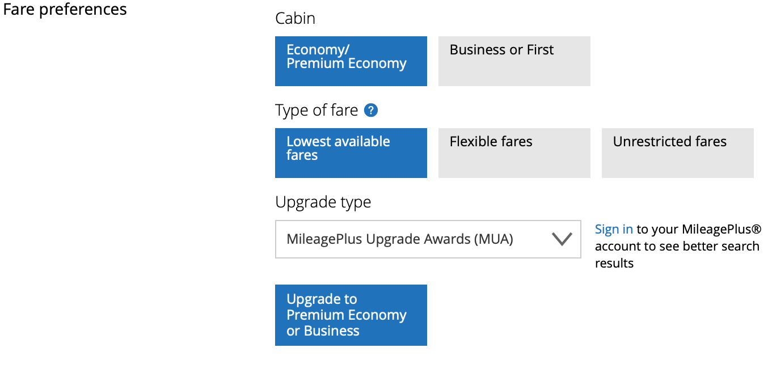Open the Type of fare help icon
The height and width of the screenshot is (373, 768).
pos(371,110)
